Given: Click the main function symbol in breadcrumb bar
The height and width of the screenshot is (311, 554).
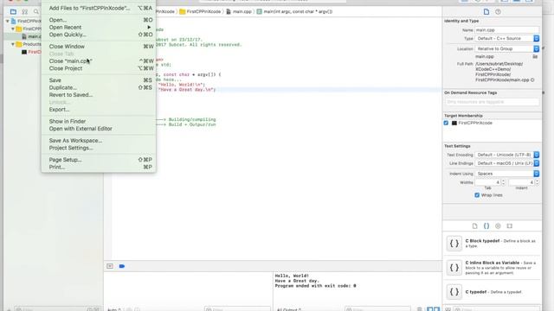Looking at the screenshot, I should (294, 11).
